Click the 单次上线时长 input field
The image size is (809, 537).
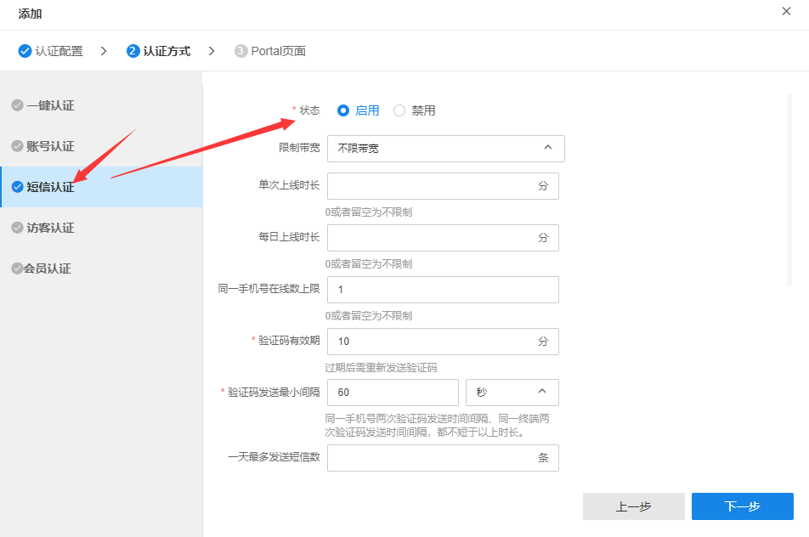(x=430, y=186)
